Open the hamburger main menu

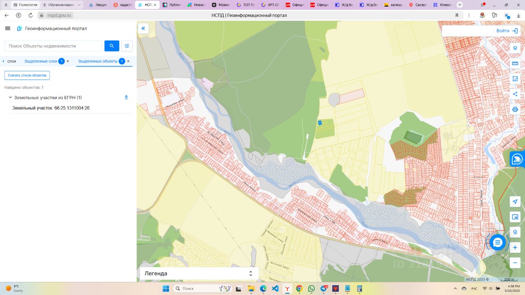(x=7, y=28)
